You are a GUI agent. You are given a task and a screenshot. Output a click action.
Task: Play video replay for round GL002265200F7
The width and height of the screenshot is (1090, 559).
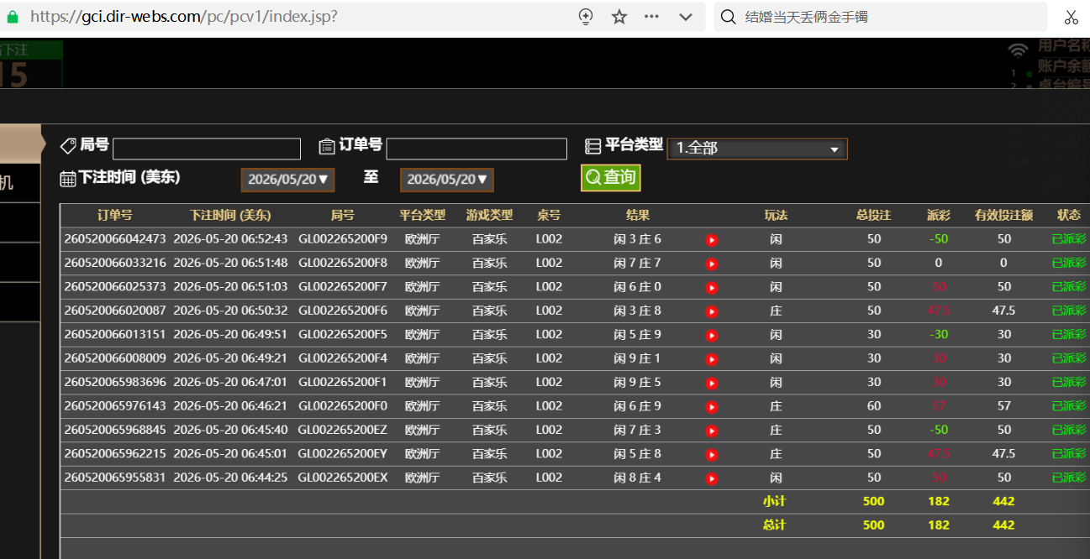coord(712,288)
